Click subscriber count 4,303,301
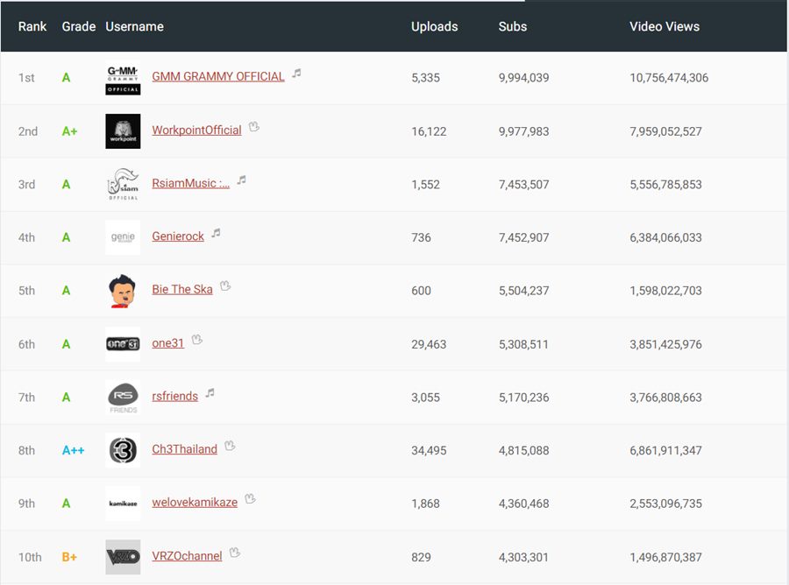The height and width of the screenshot is (585, 789). pyautogui.click(x=524, y=557)
